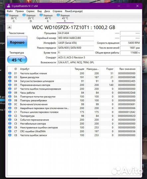Click status orb for Температура row
Screen dimensions: 147x179
(10, 116)
